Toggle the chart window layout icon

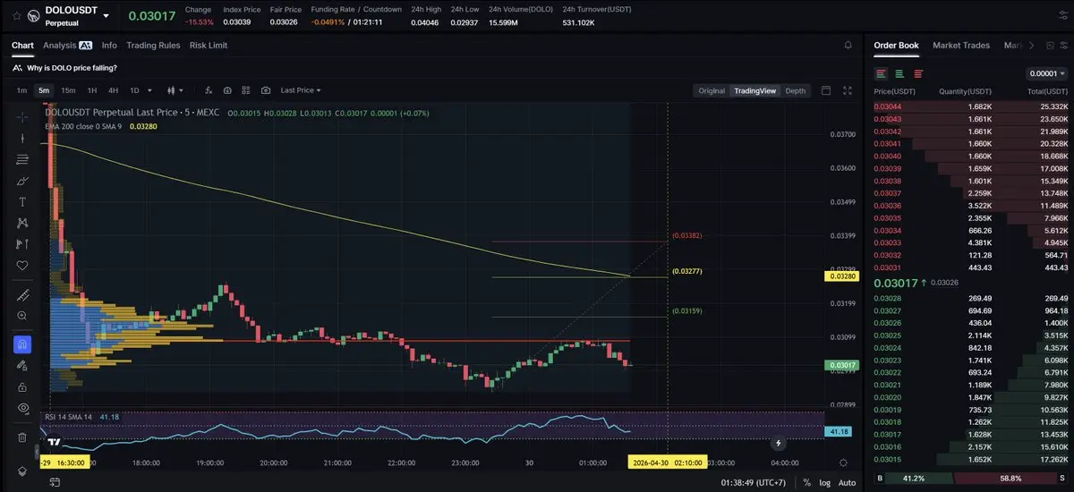(826, 90)
